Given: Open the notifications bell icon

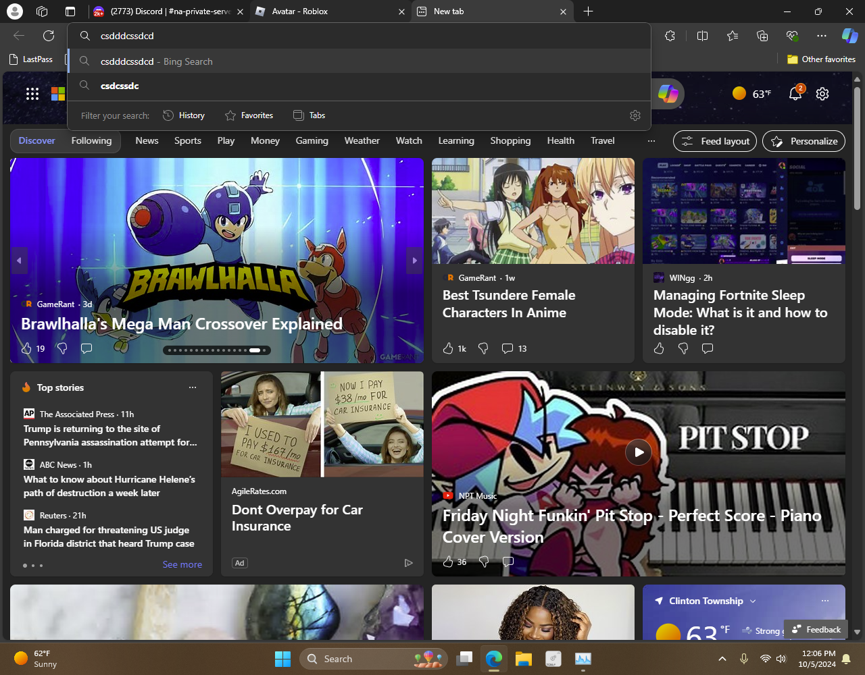Looking at the screenshot, I should click(795, 93).
